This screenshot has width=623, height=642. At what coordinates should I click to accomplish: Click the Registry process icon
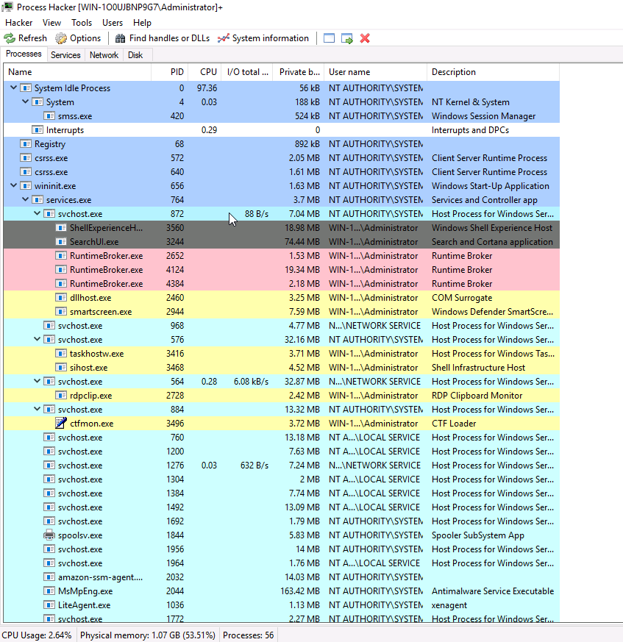click(x=26, y=144)
